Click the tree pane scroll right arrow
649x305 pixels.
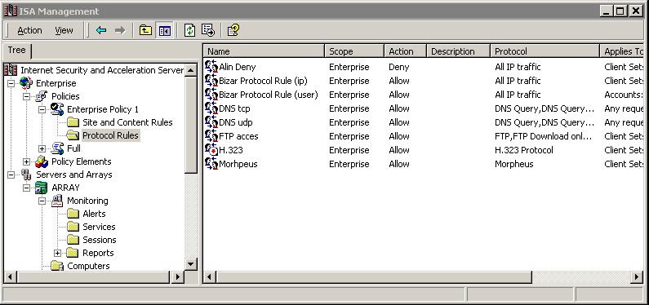coord(178,277)
